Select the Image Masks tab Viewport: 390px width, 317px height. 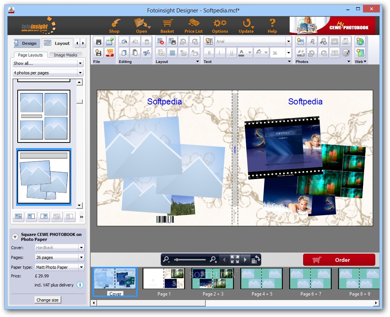pyautogui.click(x=65, y=55)
